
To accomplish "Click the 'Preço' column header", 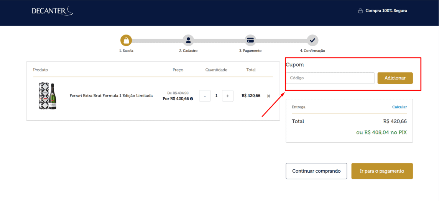I will [178, 70].
